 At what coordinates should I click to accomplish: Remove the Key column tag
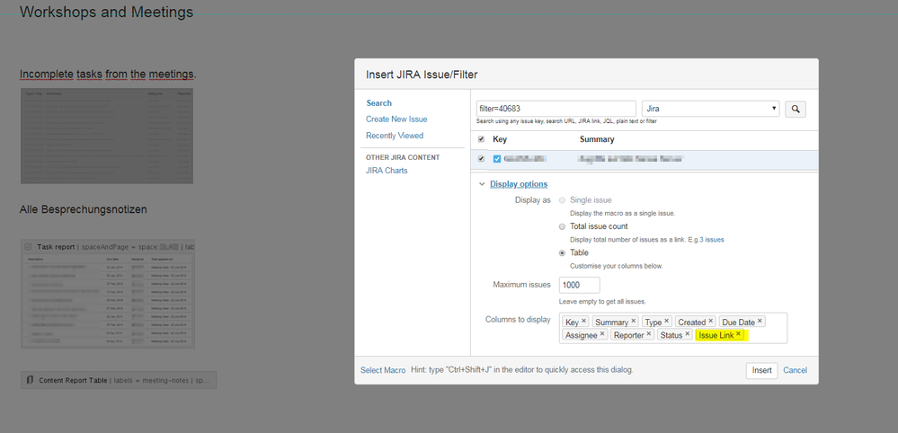point(584,322)
